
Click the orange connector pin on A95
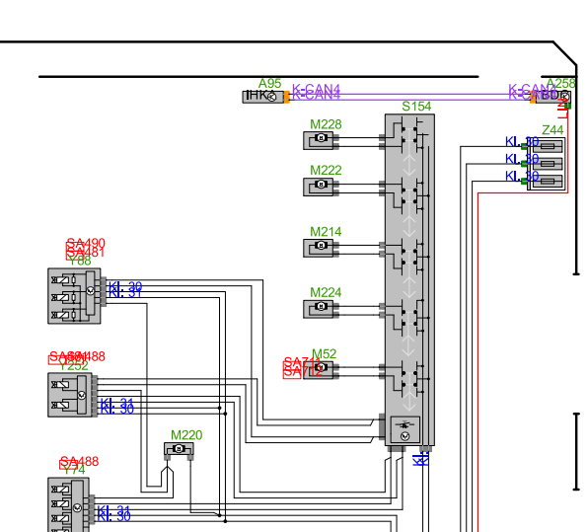287,97
